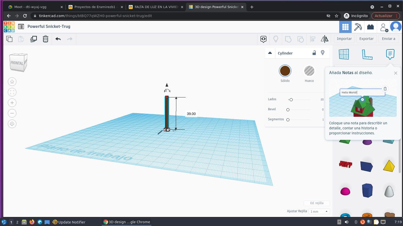Switch to 3D design grid view

pyautogui.click(x=345, y=27)
